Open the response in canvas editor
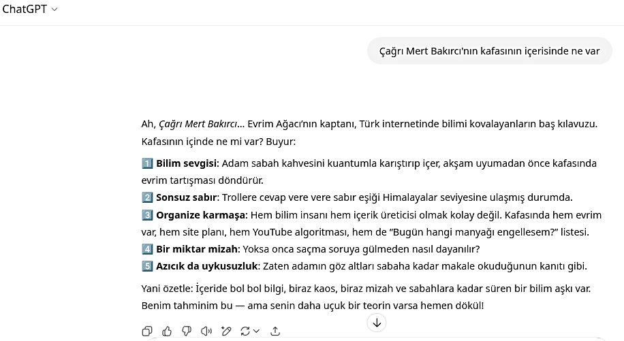Screen dimensions: 624x341 pyautogui.click(x=226, y=331)
